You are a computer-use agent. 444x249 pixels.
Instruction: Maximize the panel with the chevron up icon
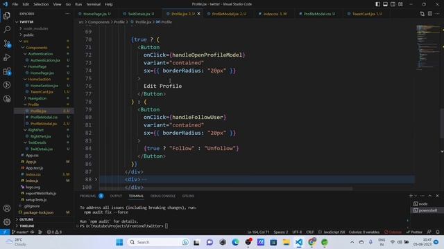click(429, 196)
